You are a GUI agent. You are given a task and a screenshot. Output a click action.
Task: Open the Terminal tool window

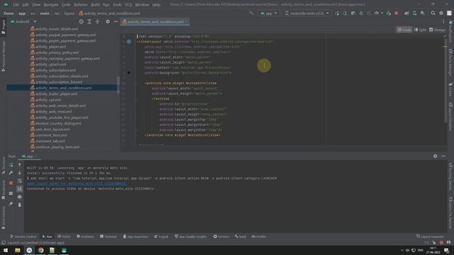click(x=108, y=237)
